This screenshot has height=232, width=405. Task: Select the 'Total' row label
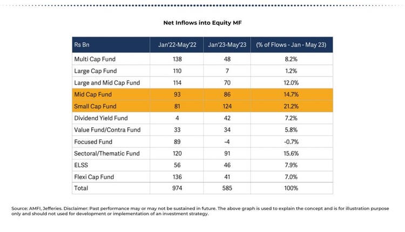point(81,188)
